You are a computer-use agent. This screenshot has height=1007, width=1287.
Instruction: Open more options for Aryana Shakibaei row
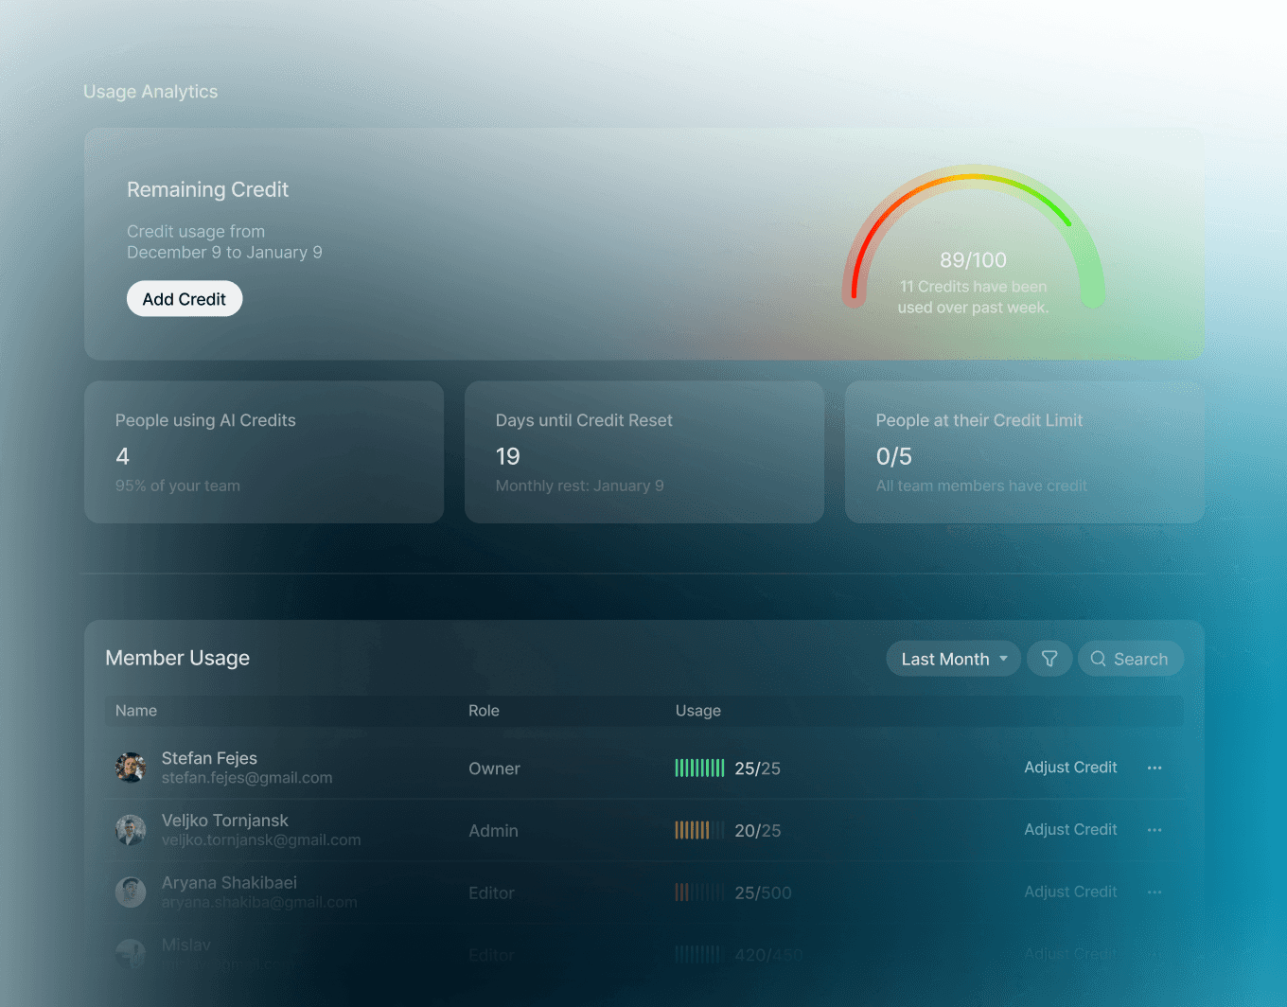(x=1155, y=892)
